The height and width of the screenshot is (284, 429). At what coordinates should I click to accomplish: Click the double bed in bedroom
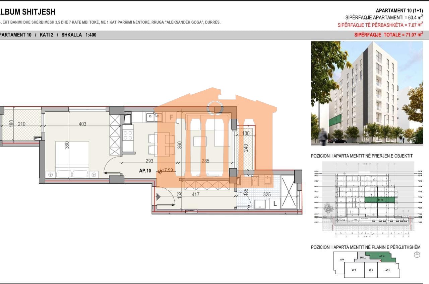pos(72,159)
